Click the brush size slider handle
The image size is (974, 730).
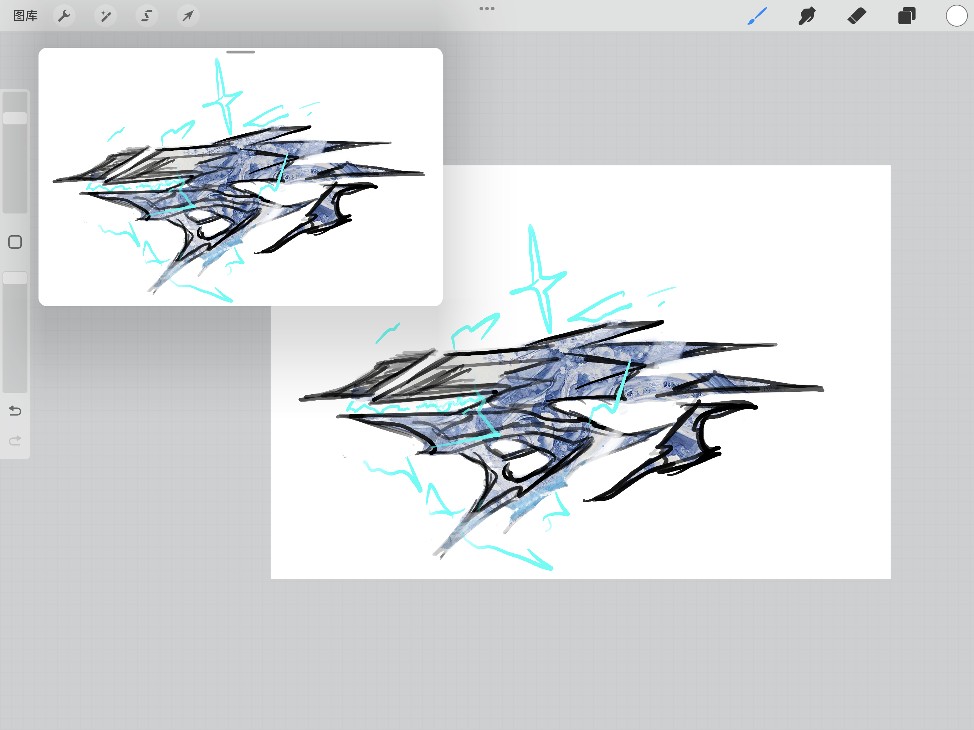15,118
